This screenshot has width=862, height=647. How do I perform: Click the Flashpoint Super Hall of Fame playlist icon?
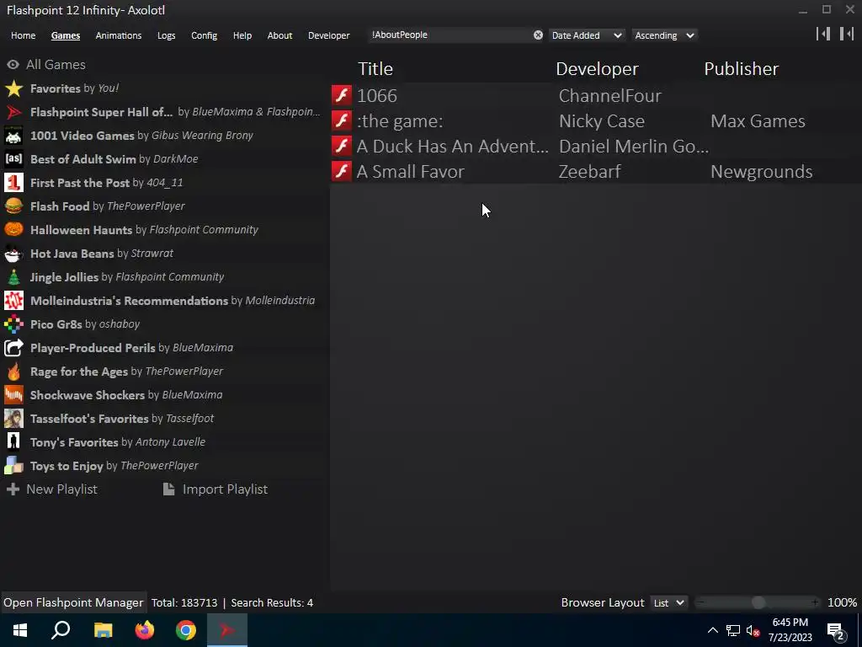[x=13, y=112]
